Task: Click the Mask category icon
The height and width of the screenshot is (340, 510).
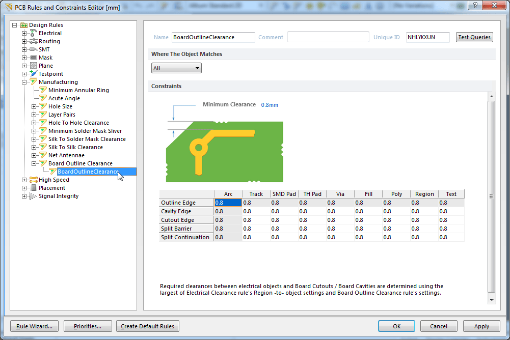Action: click(33, 58)
